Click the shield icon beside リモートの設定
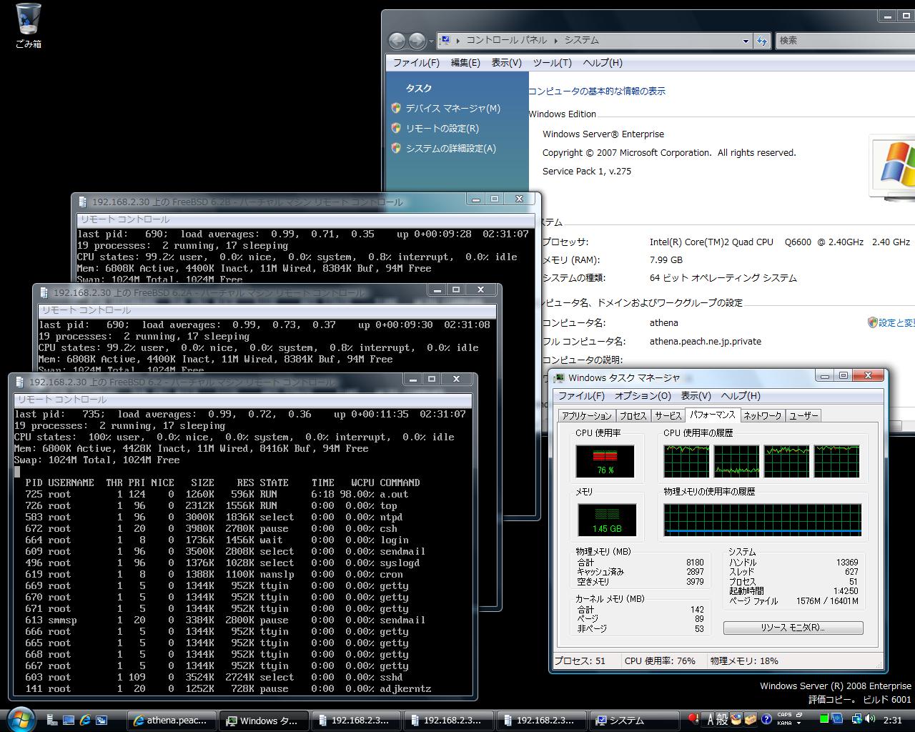Viewport: 915px width, 732px height. [396, 128]
